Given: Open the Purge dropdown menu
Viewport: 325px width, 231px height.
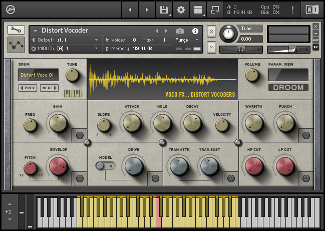Looking at the screenshot, I should [187, 40].
